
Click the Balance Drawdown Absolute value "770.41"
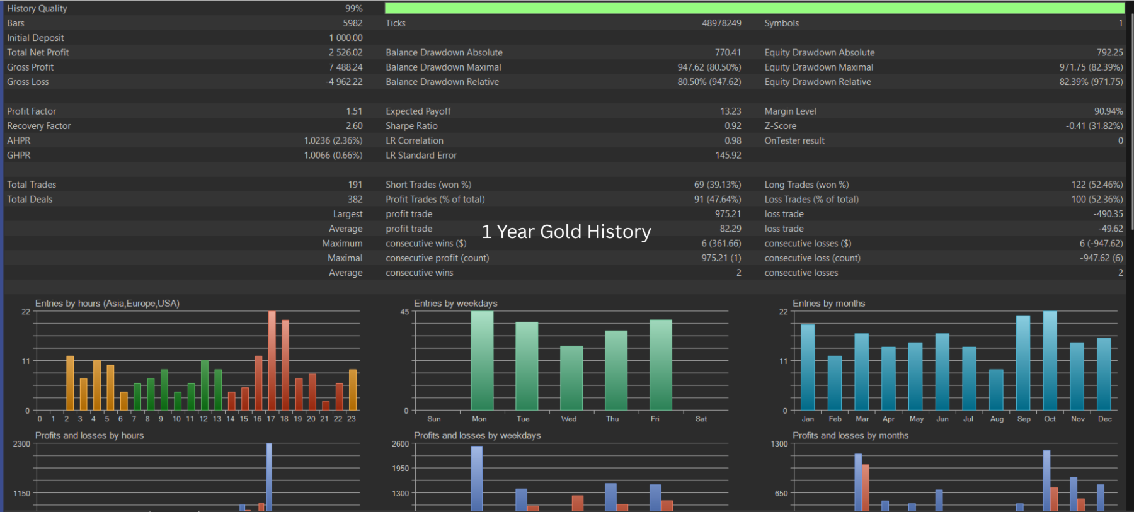pyautogui.click(x=728, y=52)
